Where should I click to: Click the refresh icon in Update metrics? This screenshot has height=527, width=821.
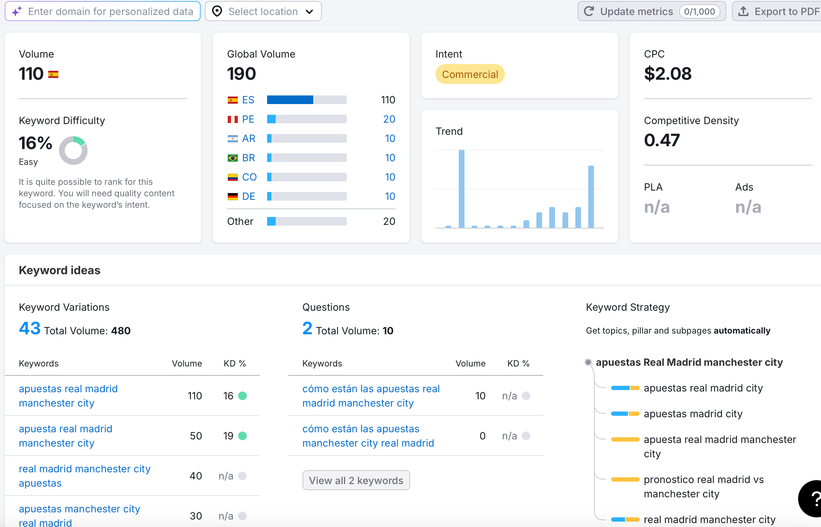(x=589, y=11)
